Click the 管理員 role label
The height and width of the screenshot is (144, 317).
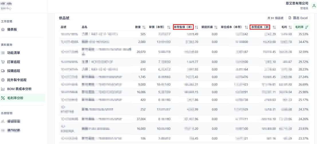pos(304,8)
